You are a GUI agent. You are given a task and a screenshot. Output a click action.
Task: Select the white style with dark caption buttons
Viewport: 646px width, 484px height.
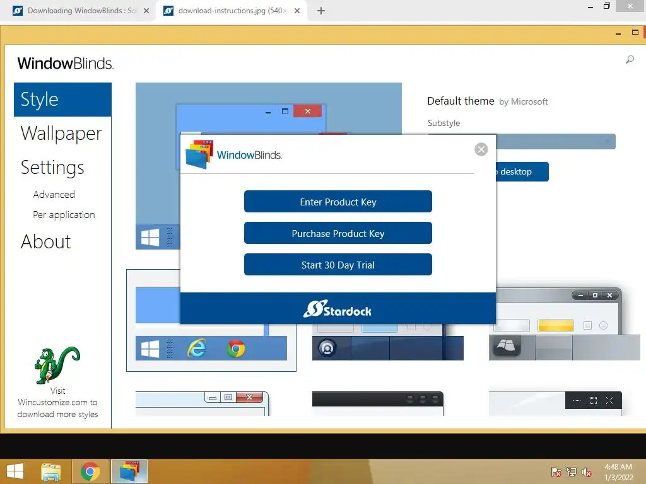click(555, 403)
